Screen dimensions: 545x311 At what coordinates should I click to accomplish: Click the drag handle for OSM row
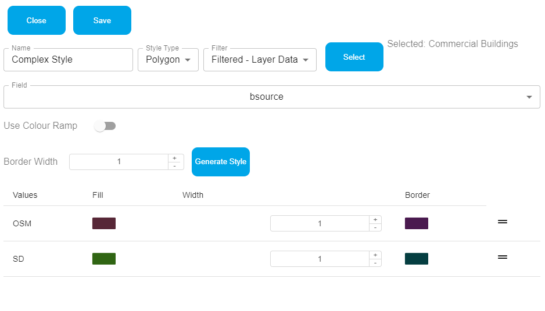point(503,222)
